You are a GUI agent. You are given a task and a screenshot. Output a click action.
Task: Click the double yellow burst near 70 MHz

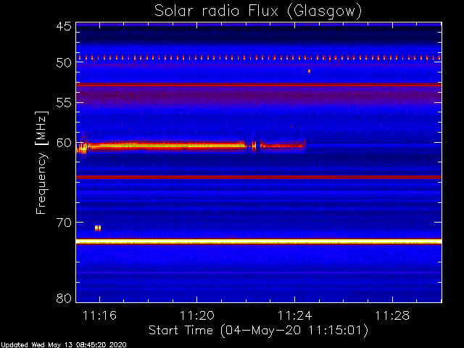coord(98,228)
